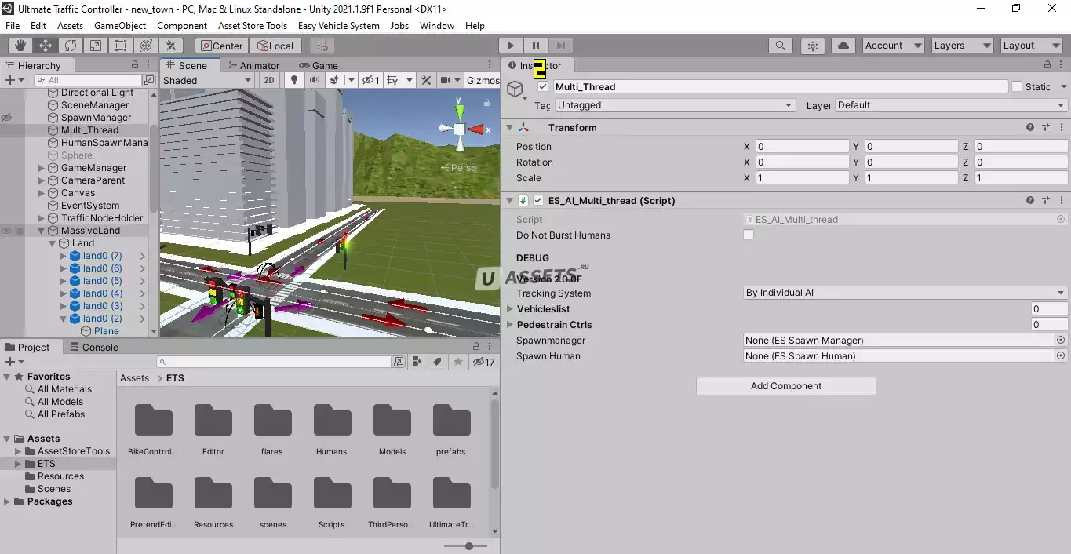Open the Layers dropdown
The width and height of the screenshot is (1071, 554).
pos(962,46)
